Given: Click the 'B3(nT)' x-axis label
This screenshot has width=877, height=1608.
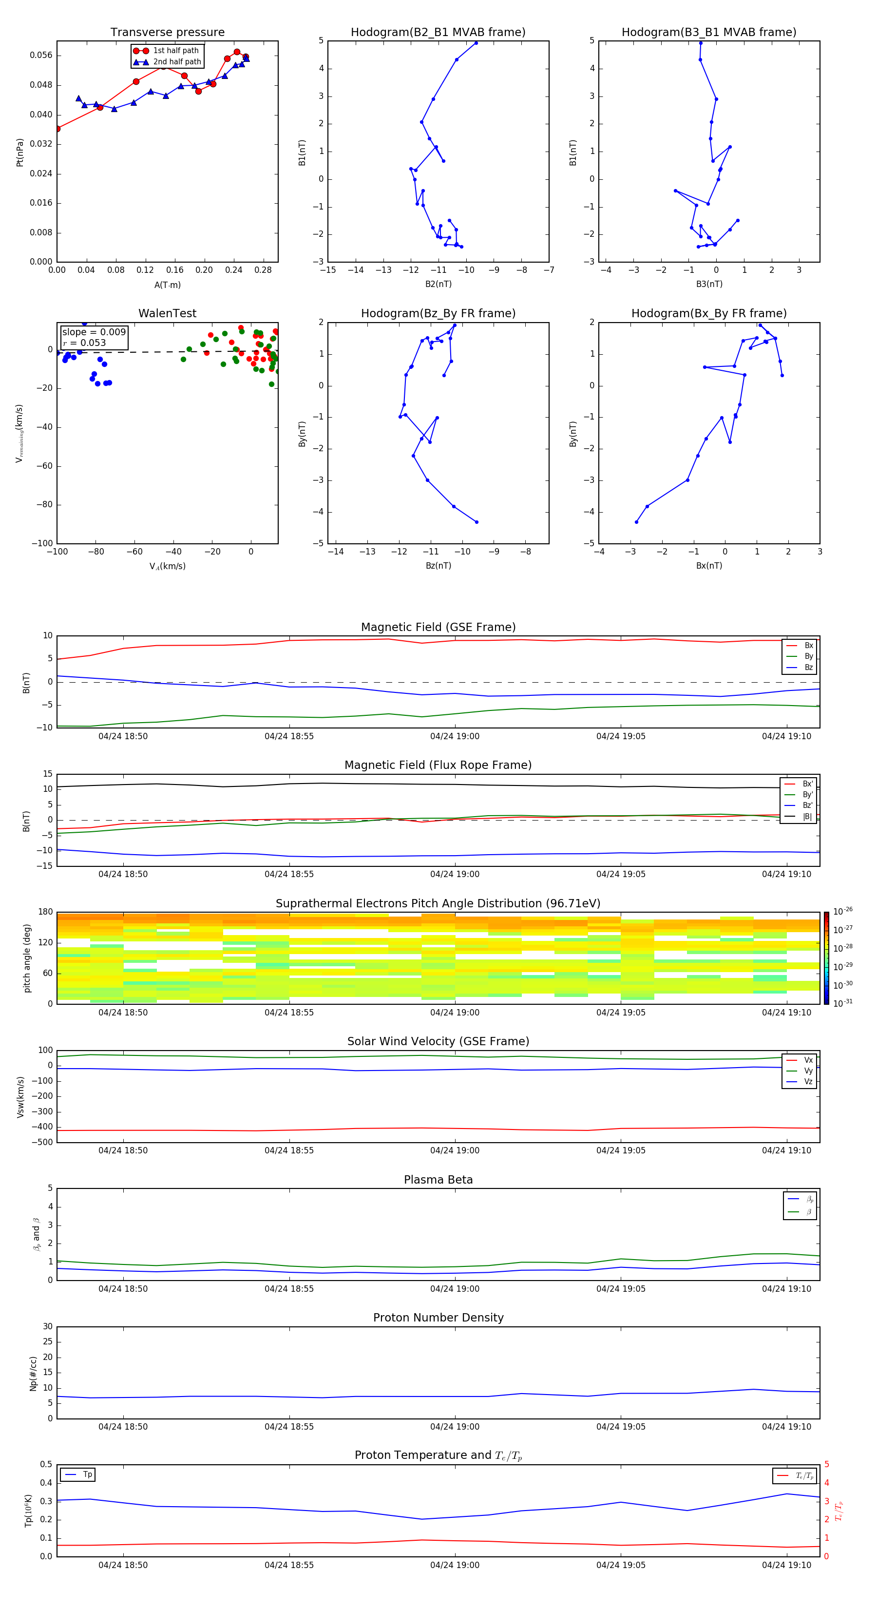Looking at the screenshot, I should (x=709, y=284).
